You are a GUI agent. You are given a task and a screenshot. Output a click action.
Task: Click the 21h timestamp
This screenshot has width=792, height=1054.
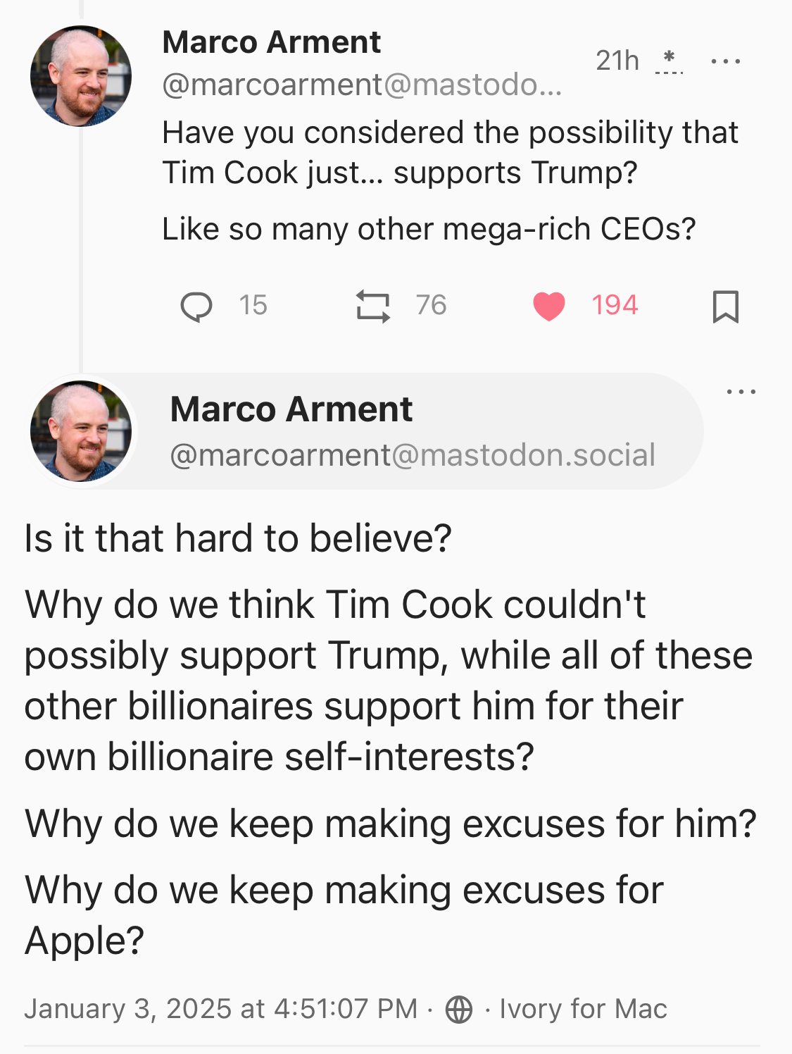pyautogui.click(x=617, y=61)
